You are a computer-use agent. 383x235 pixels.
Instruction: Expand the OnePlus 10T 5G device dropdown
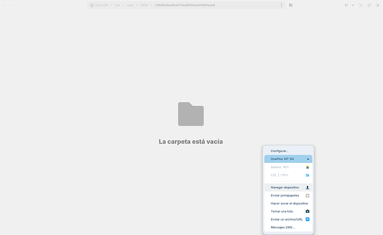click(x=308, y=159)
